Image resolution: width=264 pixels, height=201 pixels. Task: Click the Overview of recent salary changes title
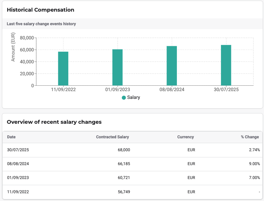(54, 122)
